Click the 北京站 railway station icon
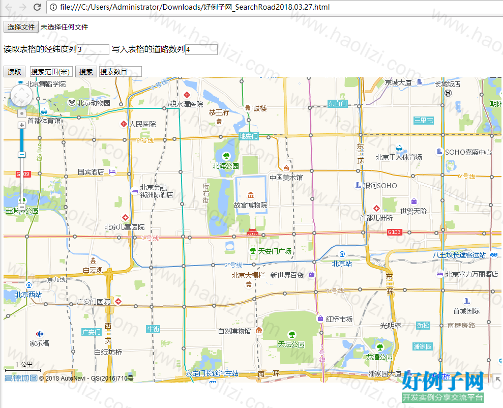 click(x=342, y=254)
